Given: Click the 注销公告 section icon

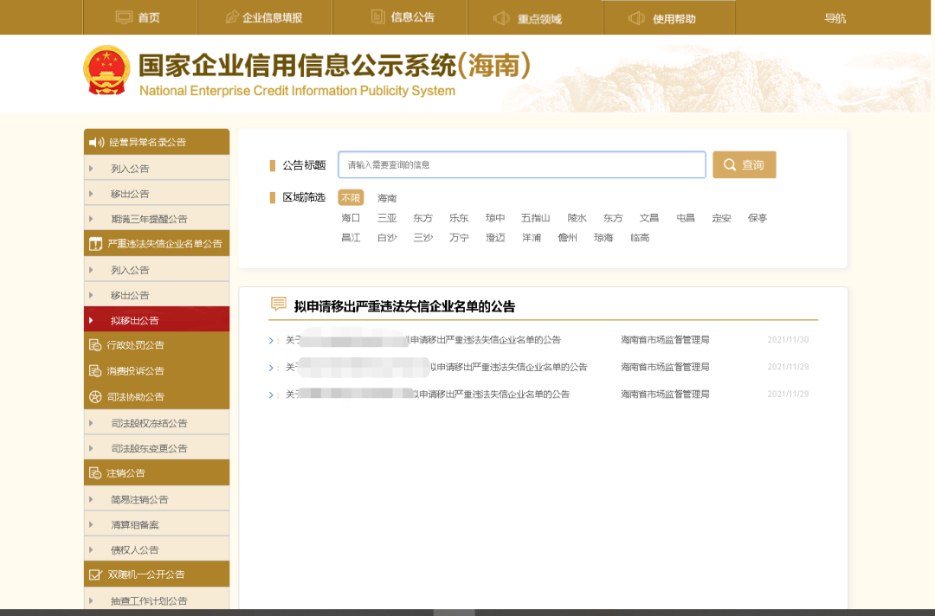Looking at the screenshot, I should click(x=96, y=472).
